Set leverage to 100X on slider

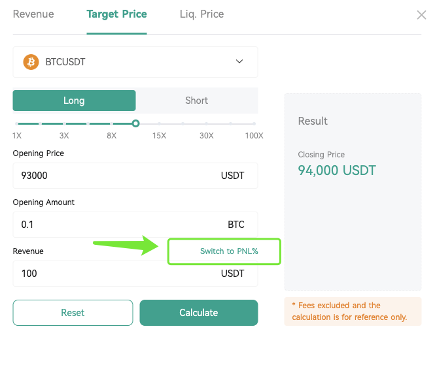click(254, 124)
